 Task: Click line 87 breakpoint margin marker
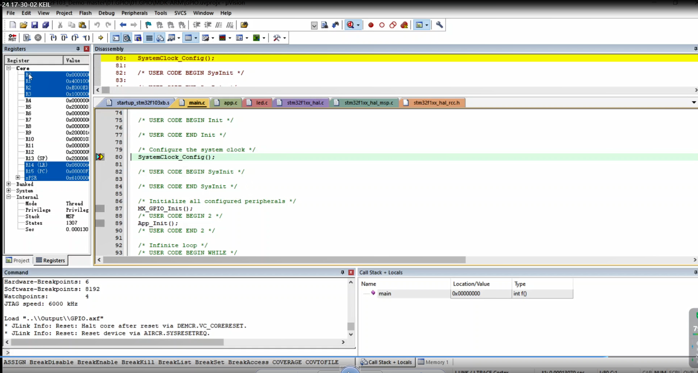click(100, 208)
